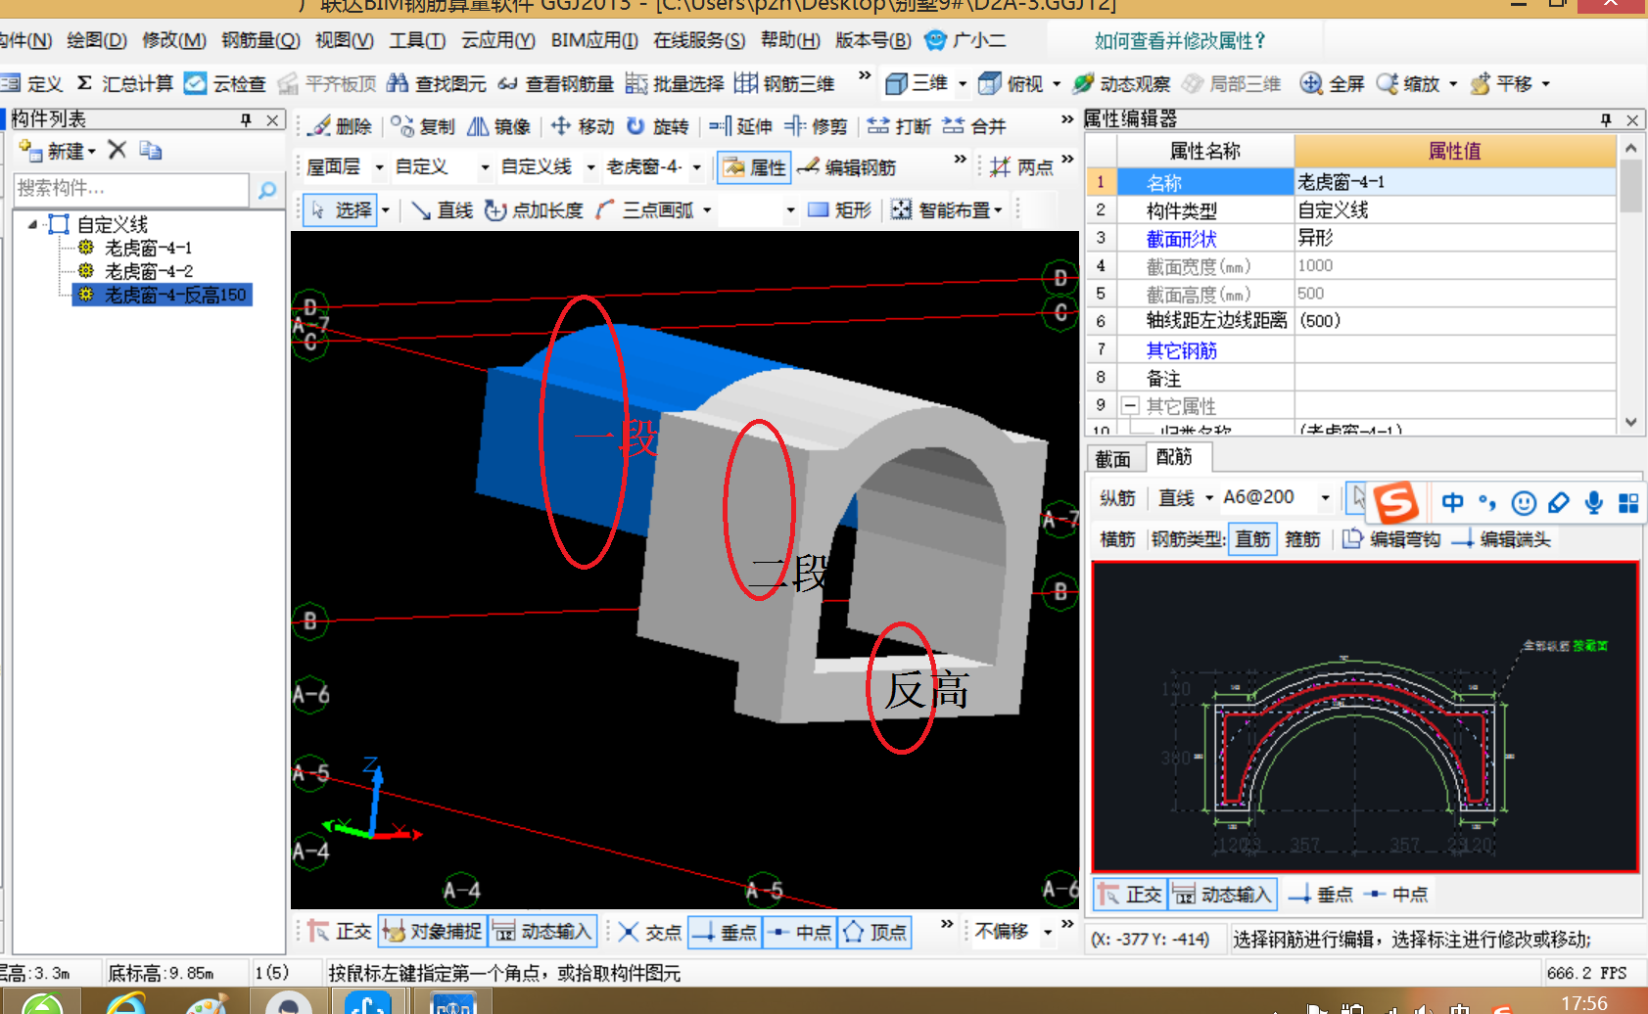Toggle 正交 ortho mode in main status bar

tap(339, 932)
